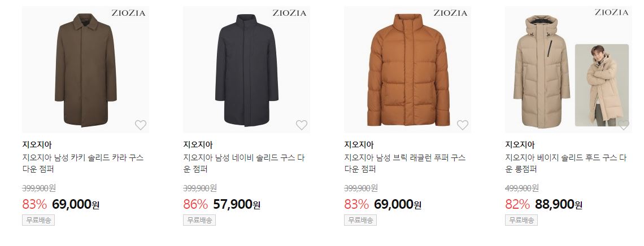View beige hooded long padding image
This screenshot has height=246, width=644.
(568, 69)
